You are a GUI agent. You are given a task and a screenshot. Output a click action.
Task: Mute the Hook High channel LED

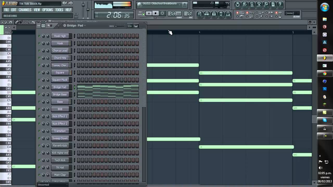click(x=39, y=36)
